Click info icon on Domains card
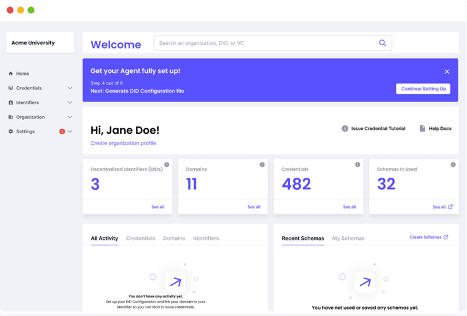The height and width of the screenshot is (316, 467). pyautogui.click(x=262, y=165)
